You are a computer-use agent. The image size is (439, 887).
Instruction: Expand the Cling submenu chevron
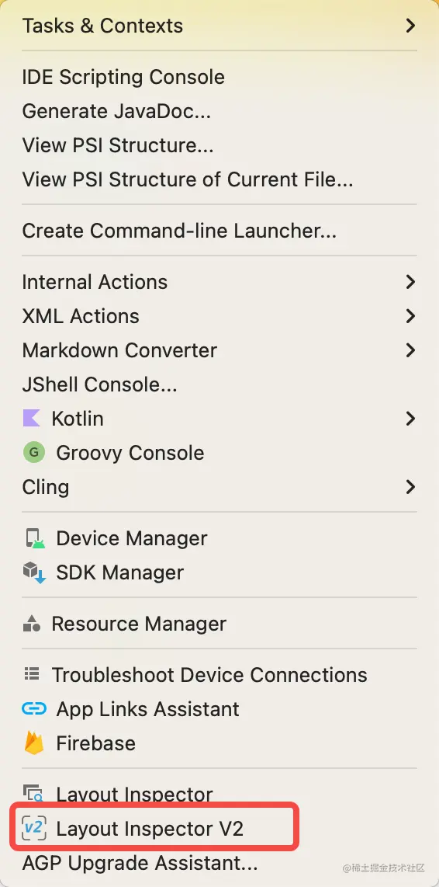411,486
